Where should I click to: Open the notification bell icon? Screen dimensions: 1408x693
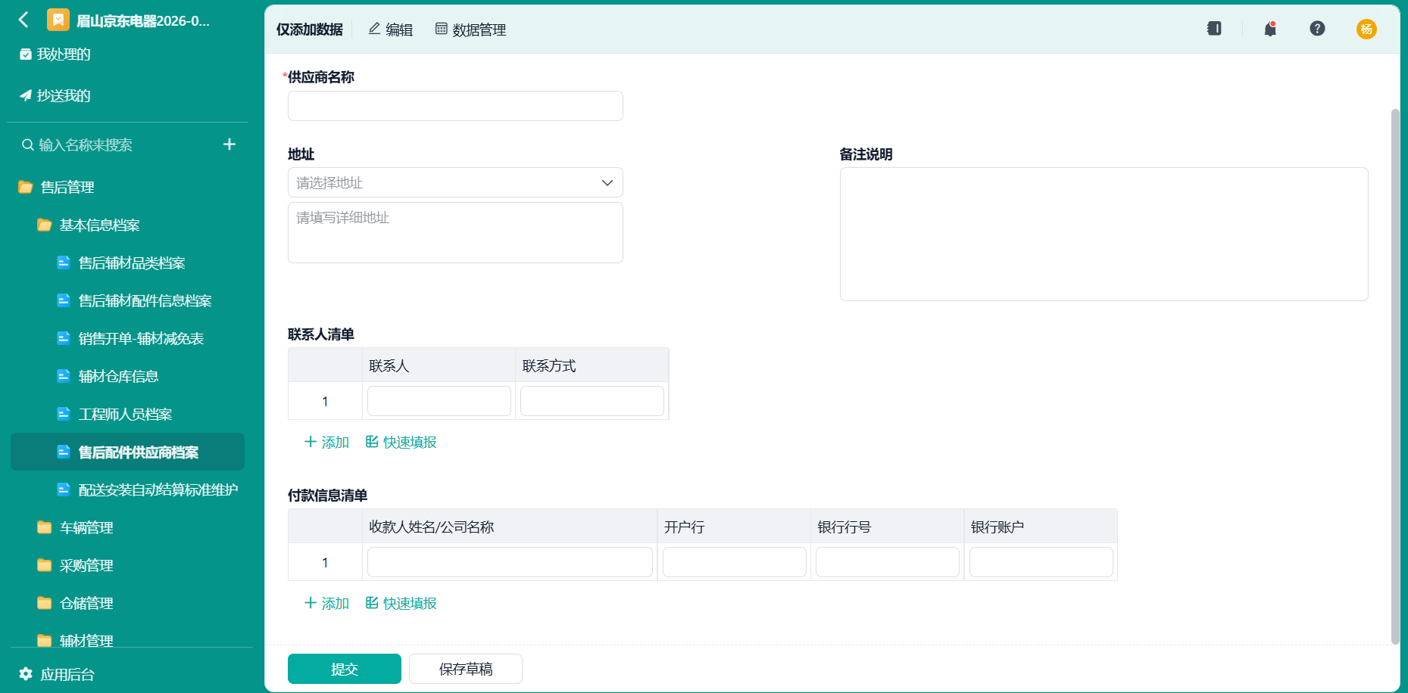pos(1270,29)
